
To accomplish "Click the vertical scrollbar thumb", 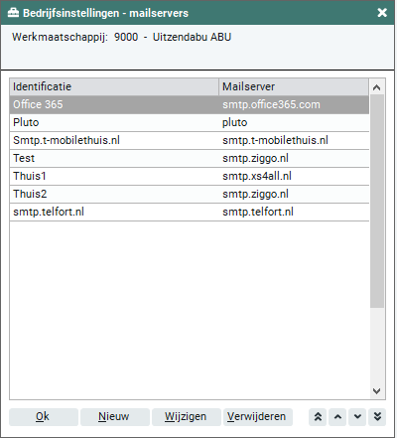I will (377, 201).
